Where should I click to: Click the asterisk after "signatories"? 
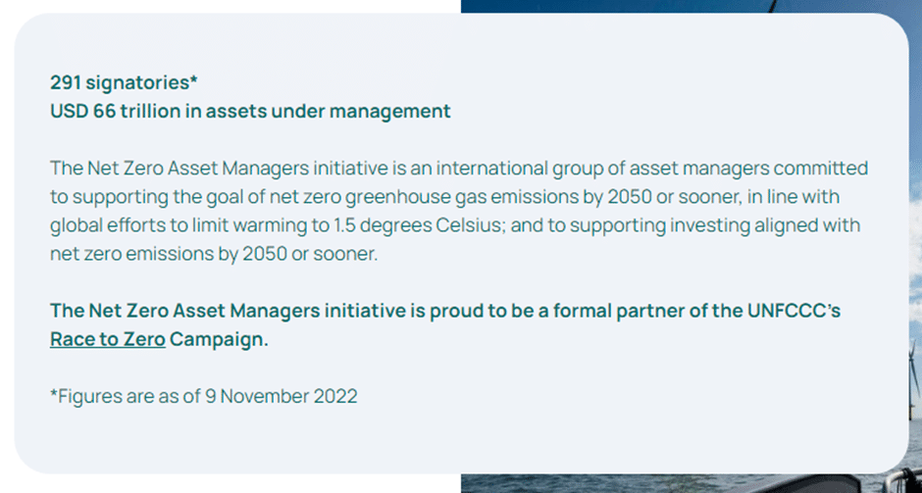(193, 80)
